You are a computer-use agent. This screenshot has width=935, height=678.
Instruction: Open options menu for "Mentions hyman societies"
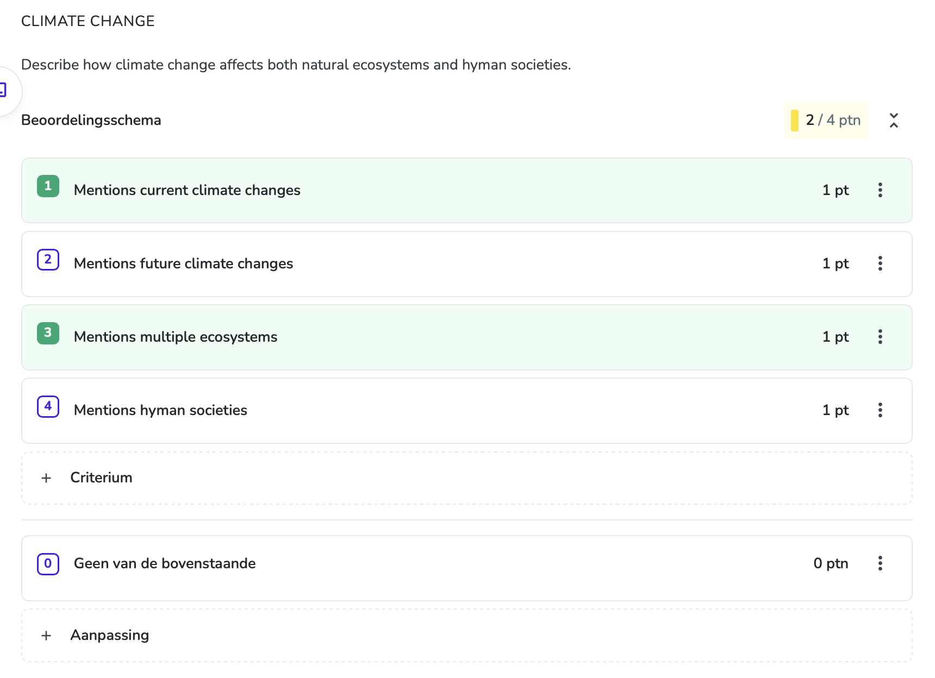(880, 410)
